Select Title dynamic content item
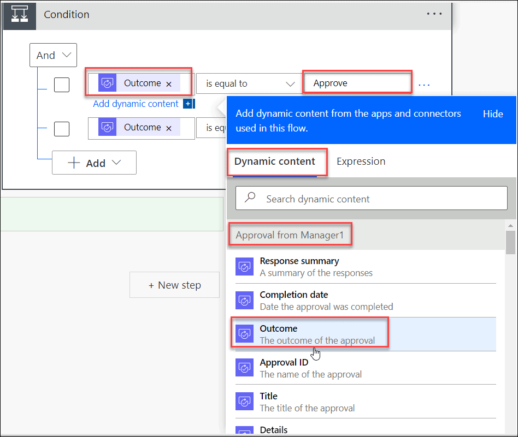 366,402
